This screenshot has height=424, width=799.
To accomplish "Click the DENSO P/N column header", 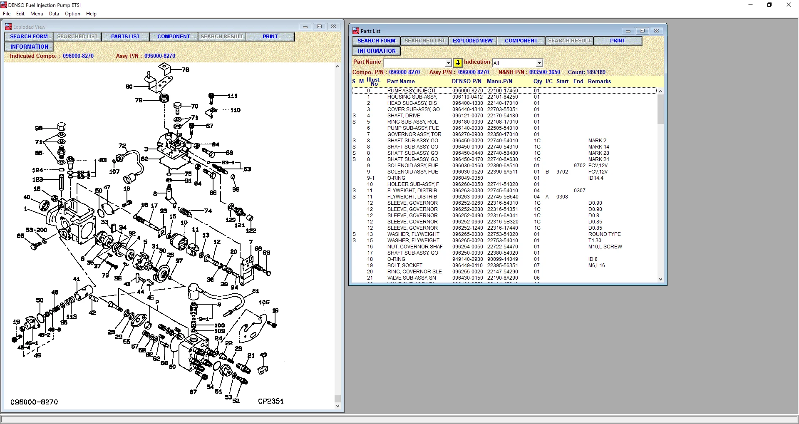I will 466,82.
